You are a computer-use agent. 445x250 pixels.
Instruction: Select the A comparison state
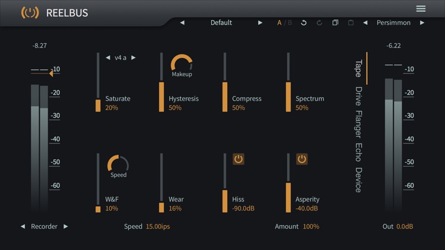[x=279, y=23]
